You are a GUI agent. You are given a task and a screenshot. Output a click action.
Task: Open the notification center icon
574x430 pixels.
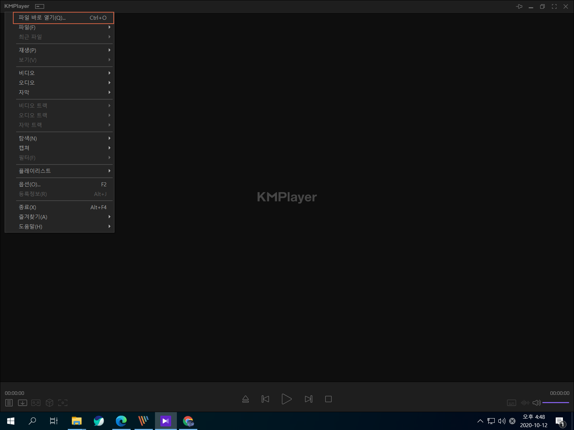click(x=560, y=421)
